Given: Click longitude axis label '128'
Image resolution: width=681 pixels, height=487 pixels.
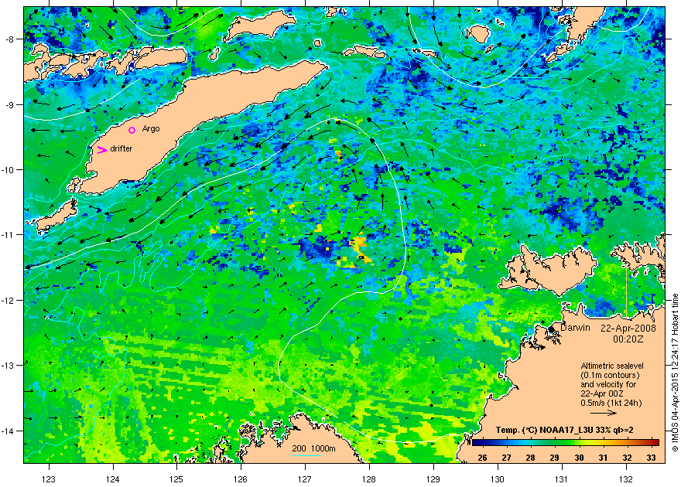Looking at the screenshot, I should (369, 479).
